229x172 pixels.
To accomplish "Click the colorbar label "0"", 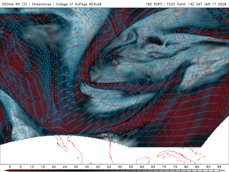I will click(x=10, y=167).
